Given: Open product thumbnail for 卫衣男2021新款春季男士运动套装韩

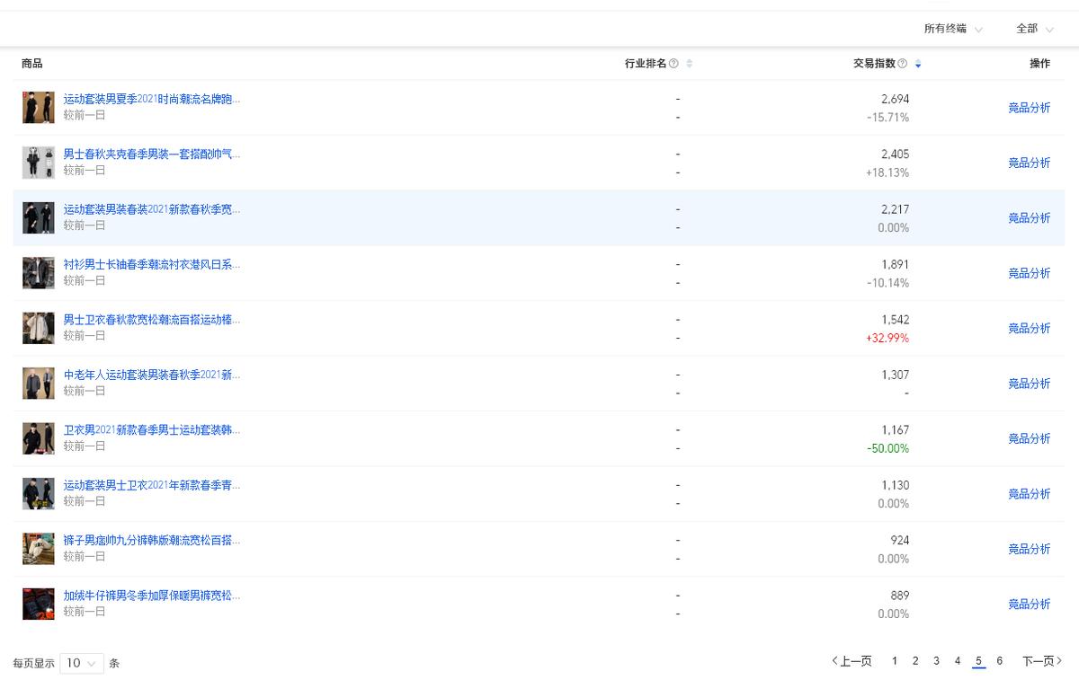Looking at the screenshot, I should pyautogui.click(x=39, y=438).
